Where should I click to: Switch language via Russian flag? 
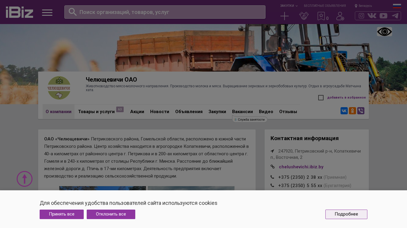pos(397,6)
